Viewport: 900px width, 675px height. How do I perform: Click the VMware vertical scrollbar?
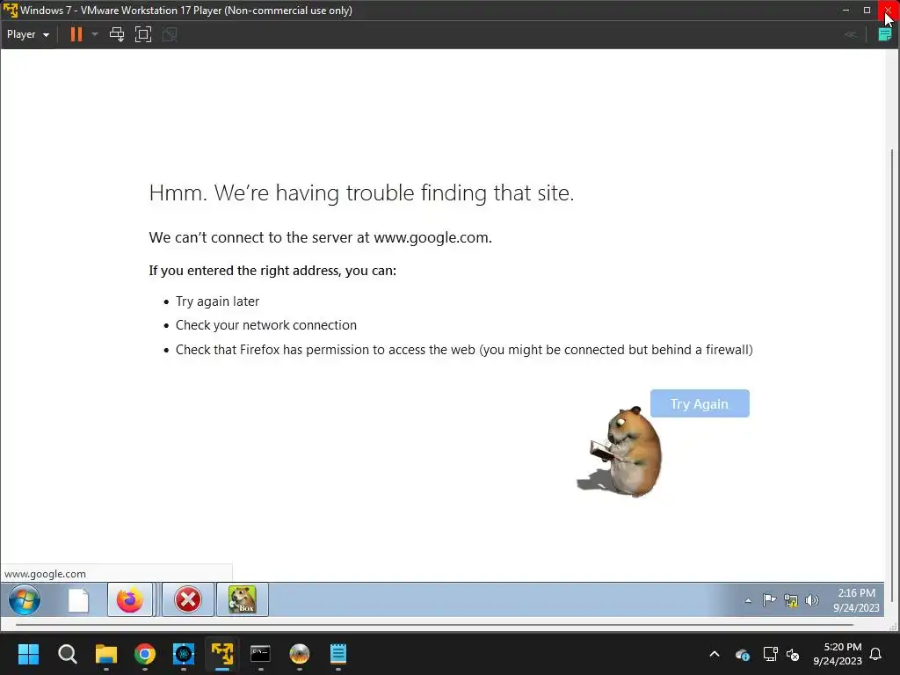coord(892,376)
